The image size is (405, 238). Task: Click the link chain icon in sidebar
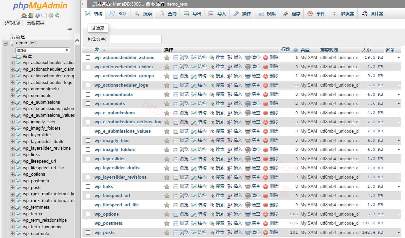point(70,29)
